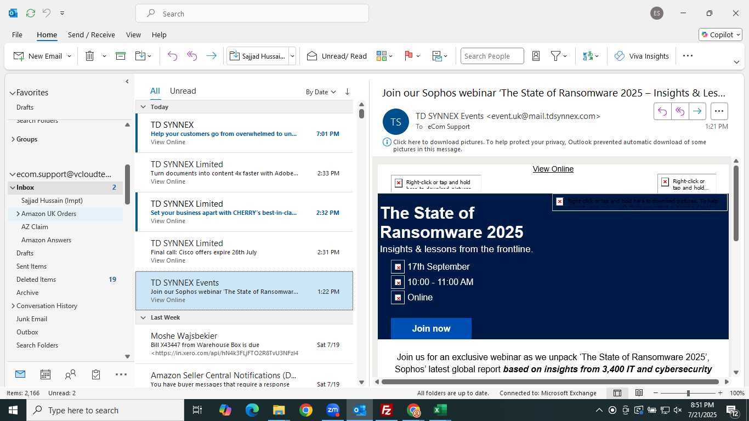Collapse the Today group header
This screenshot has width=749, height=421.
click(x=143, y=107)
